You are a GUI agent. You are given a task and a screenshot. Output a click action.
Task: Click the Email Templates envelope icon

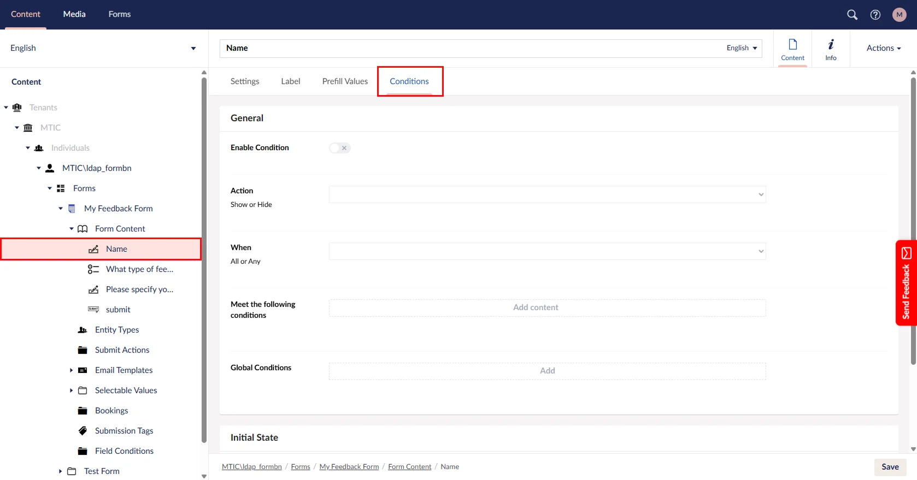coord(83,370)
